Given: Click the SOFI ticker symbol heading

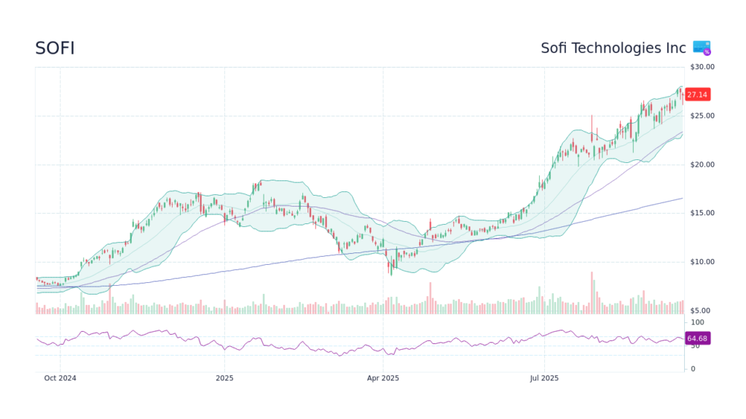Looking at the screenshot, I should [x=55, y=49].
